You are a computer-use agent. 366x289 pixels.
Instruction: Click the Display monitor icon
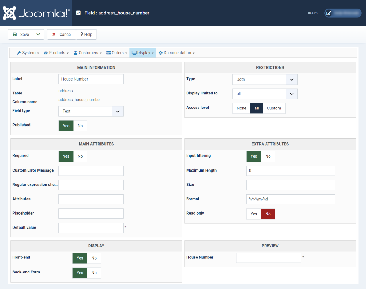pos(134,53)
